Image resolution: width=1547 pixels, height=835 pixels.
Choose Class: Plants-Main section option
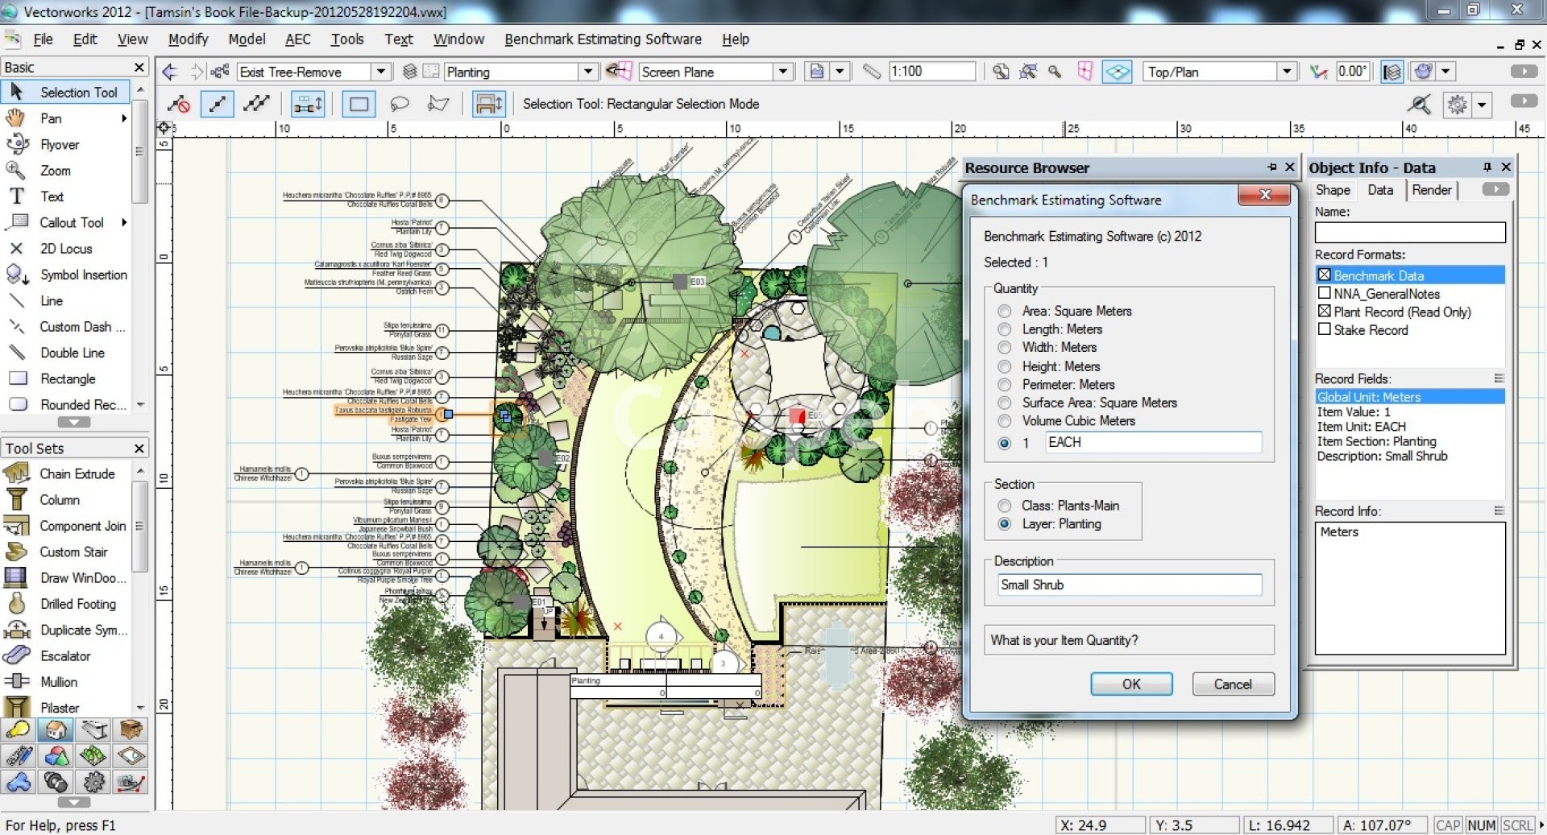point(1004,506)
